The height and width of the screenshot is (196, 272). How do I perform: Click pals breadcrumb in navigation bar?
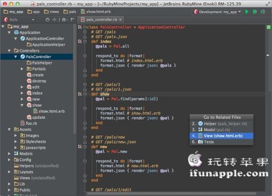[x=70, y=12]
